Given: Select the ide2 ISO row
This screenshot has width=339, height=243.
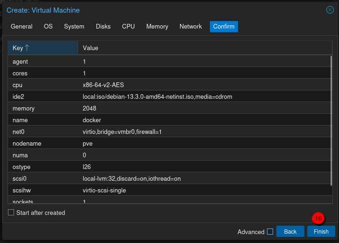Looking at the screenshot, I should pyautogui.click(x=168, y=96).
